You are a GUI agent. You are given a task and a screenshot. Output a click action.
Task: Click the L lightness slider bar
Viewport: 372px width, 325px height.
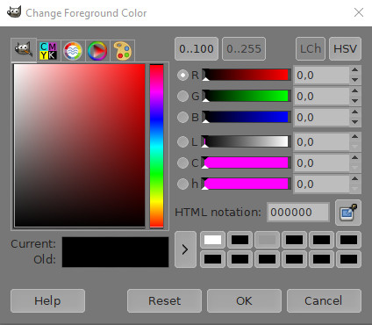click(247, 141)
